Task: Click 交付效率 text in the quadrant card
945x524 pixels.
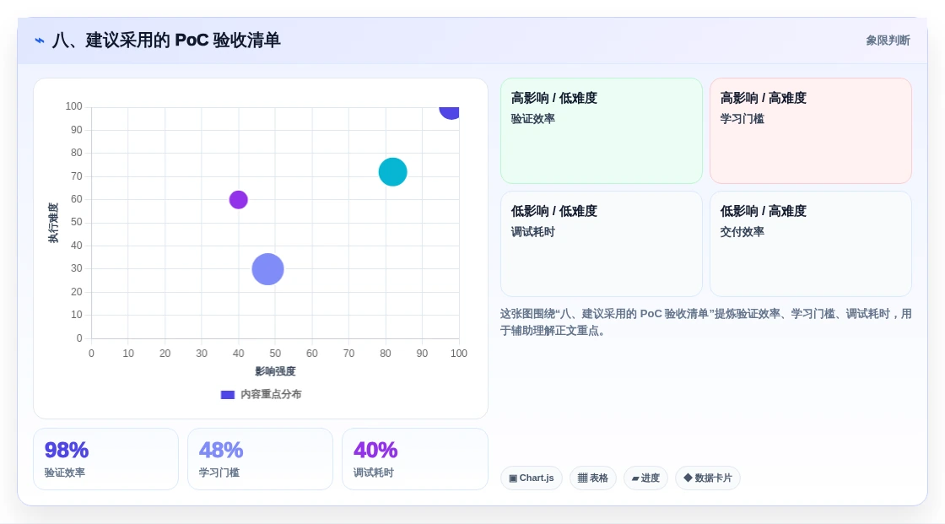Action: click(742, 231)
